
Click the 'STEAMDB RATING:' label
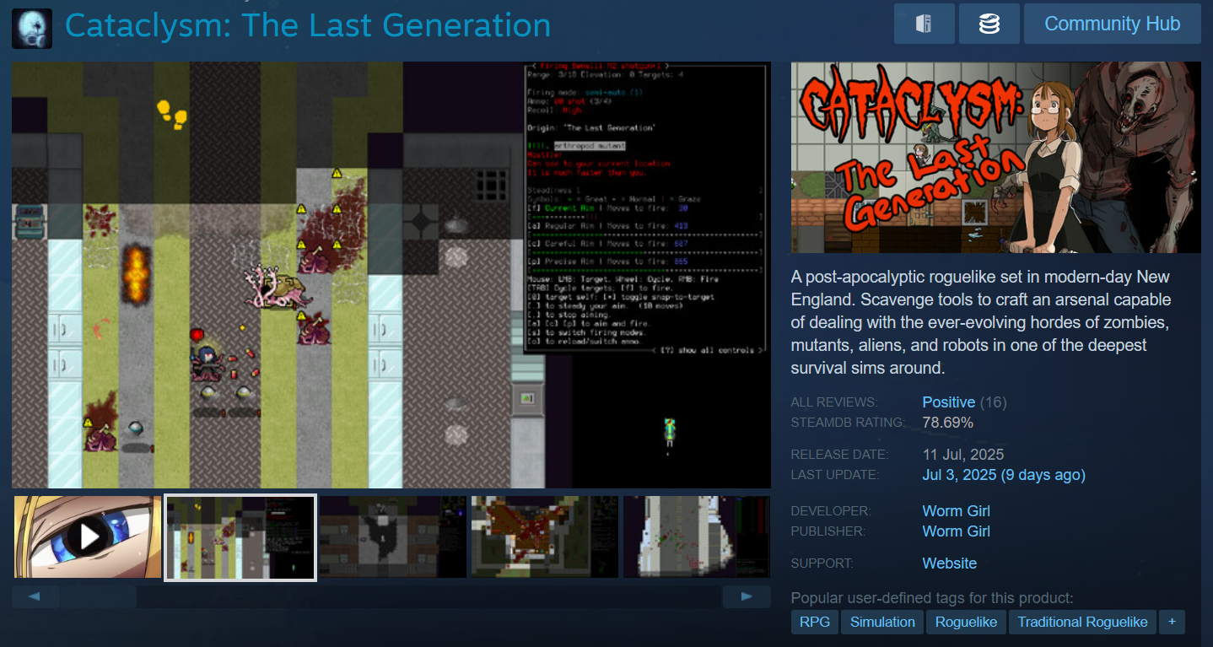pos(848,423)
